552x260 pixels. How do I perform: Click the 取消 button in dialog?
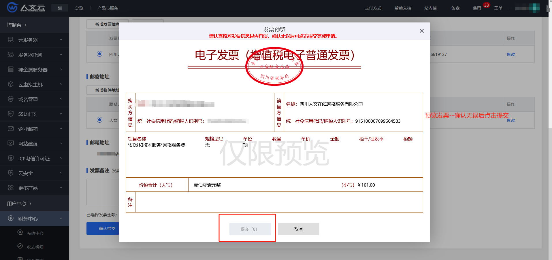coord(299,229)
